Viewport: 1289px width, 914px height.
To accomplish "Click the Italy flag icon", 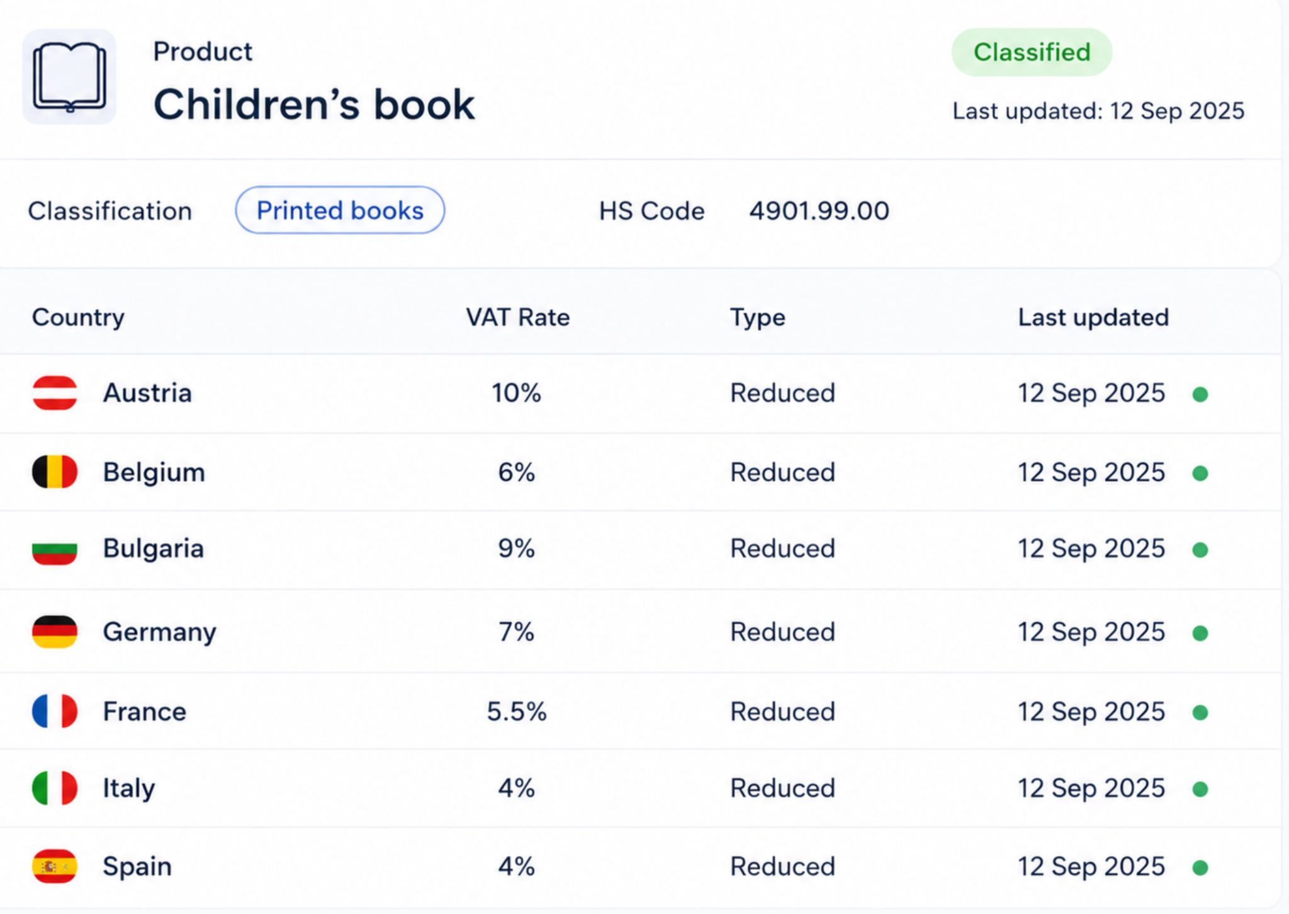I will point(55,788).
